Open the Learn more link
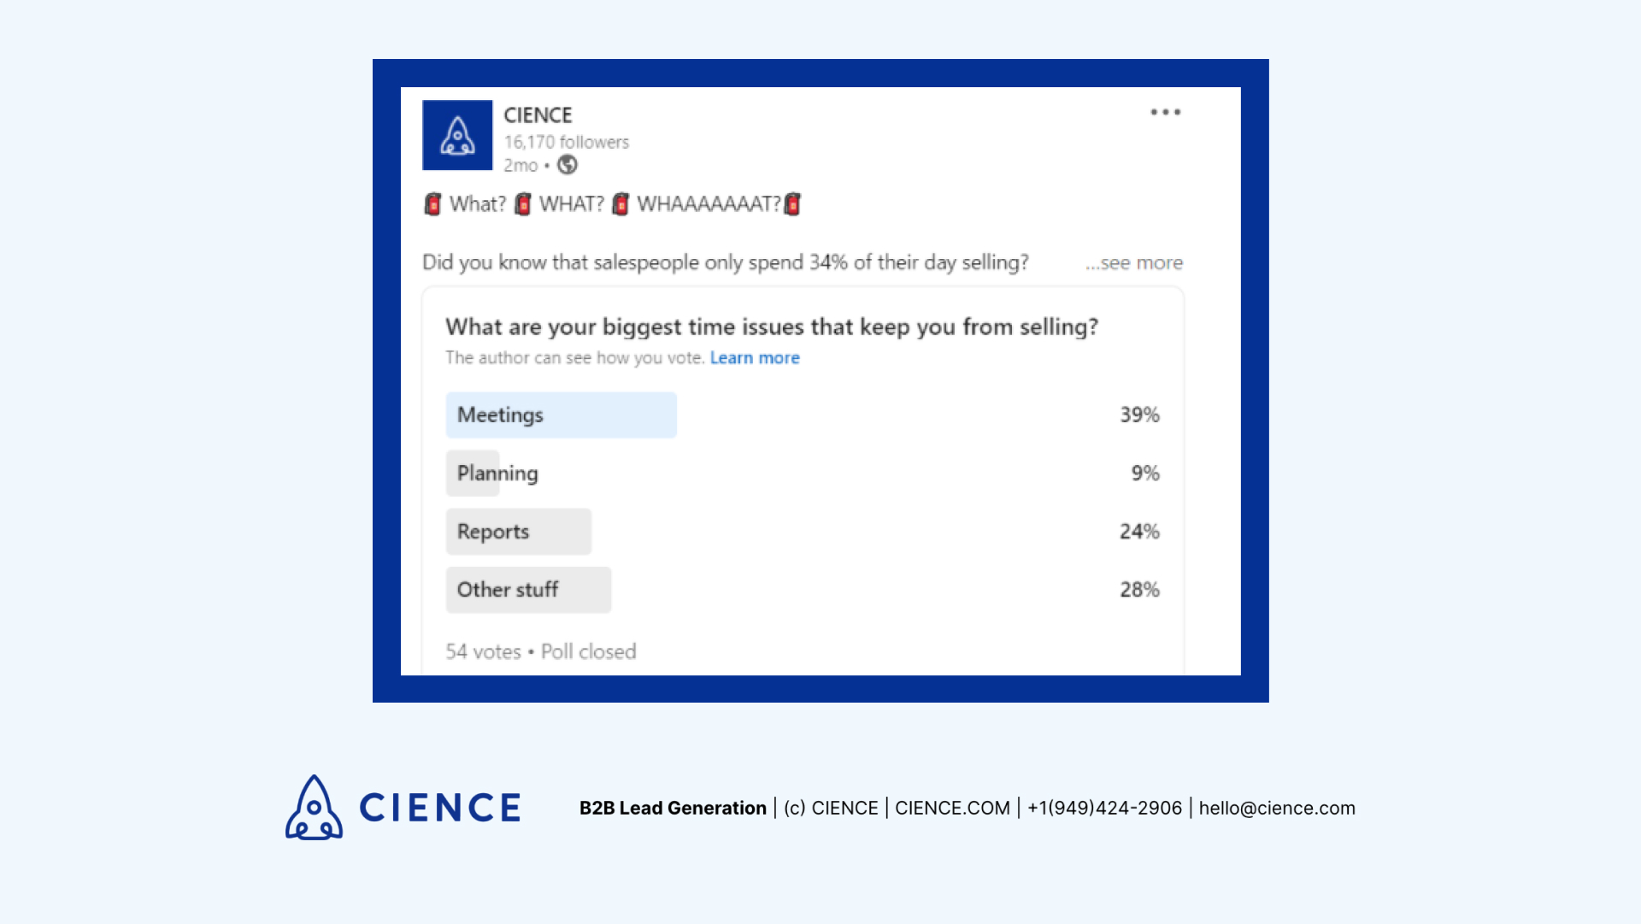The image size is (1641, 924). pos(754,357)
